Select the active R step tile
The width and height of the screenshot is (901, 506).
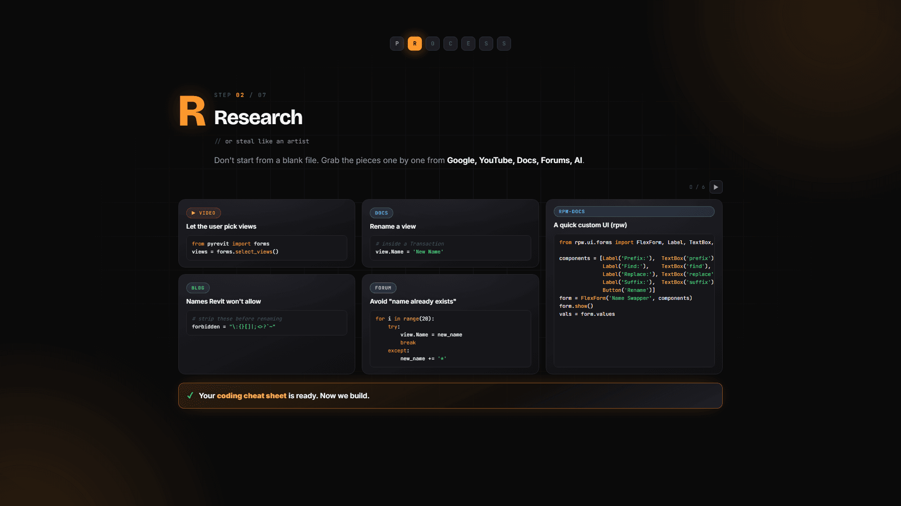(x=415, y=44)
